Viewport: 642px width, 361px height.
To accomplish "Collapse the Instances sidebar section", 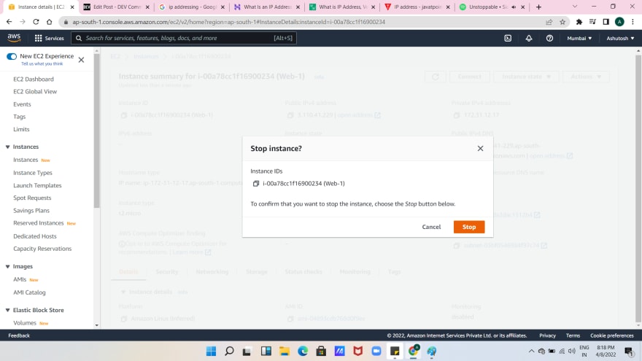I will (7, 147).
